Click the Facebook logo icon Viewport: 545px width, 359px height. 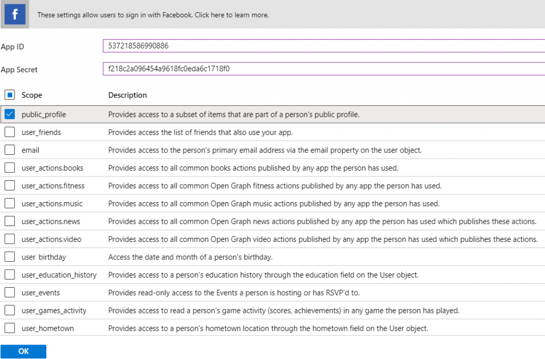(x=15, y=14)
